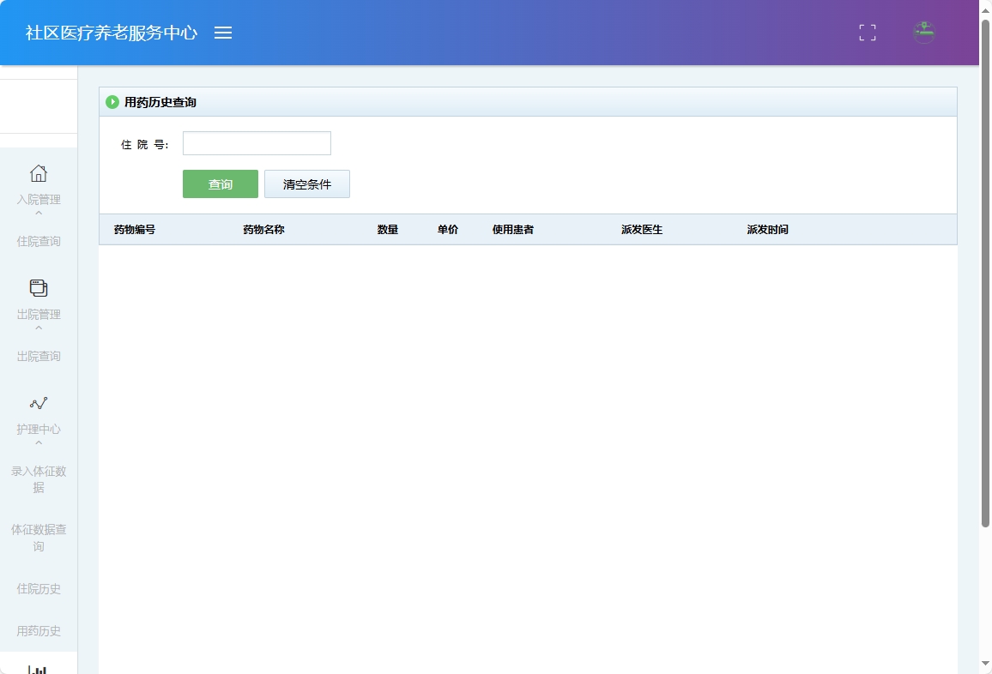Open the 住院查询 menu item

tap(39, 241)
